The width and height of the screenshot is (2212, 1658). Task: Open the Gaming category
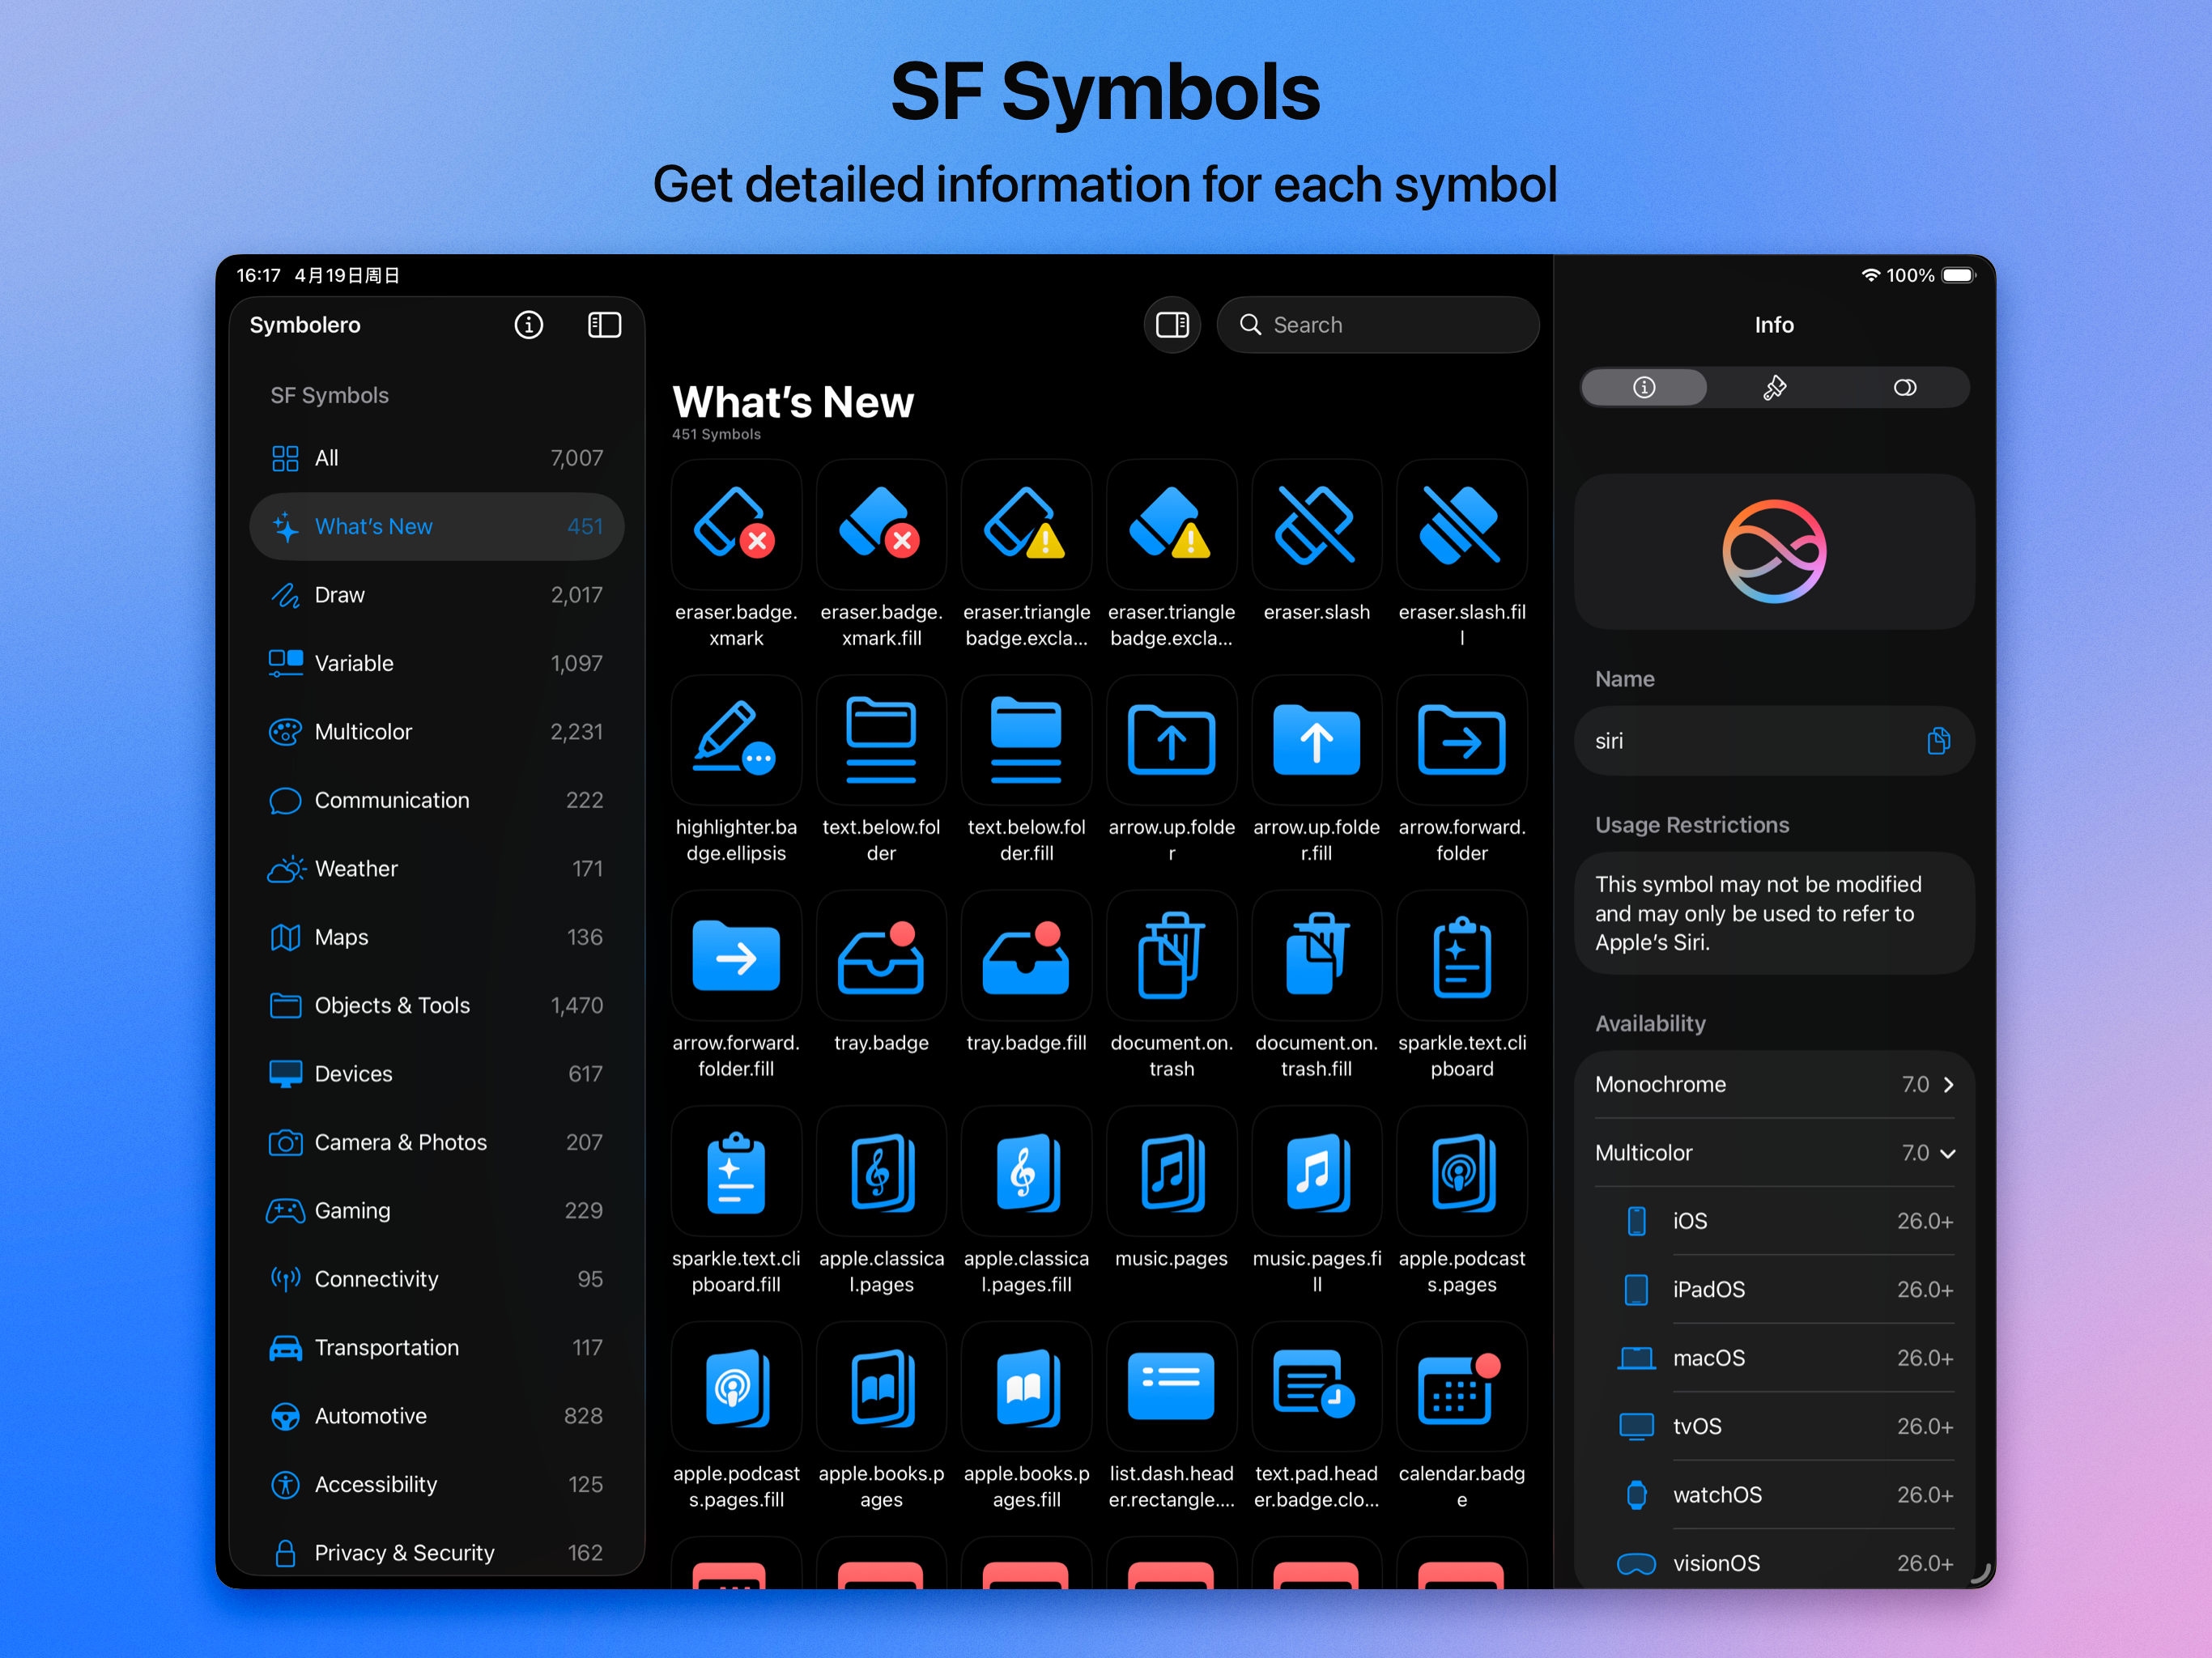pos(437,1211)
